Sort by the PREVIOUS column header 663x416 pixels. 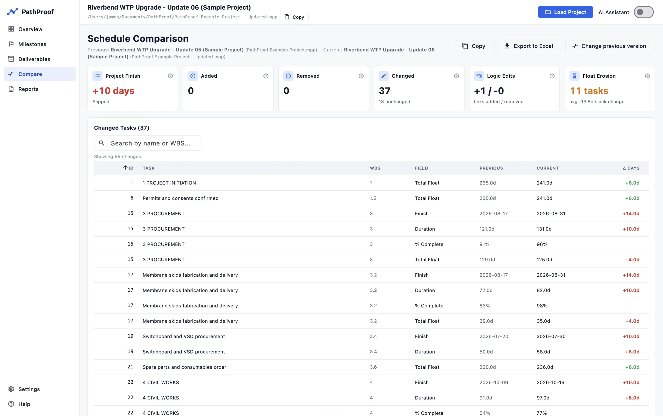coord(491,168)
